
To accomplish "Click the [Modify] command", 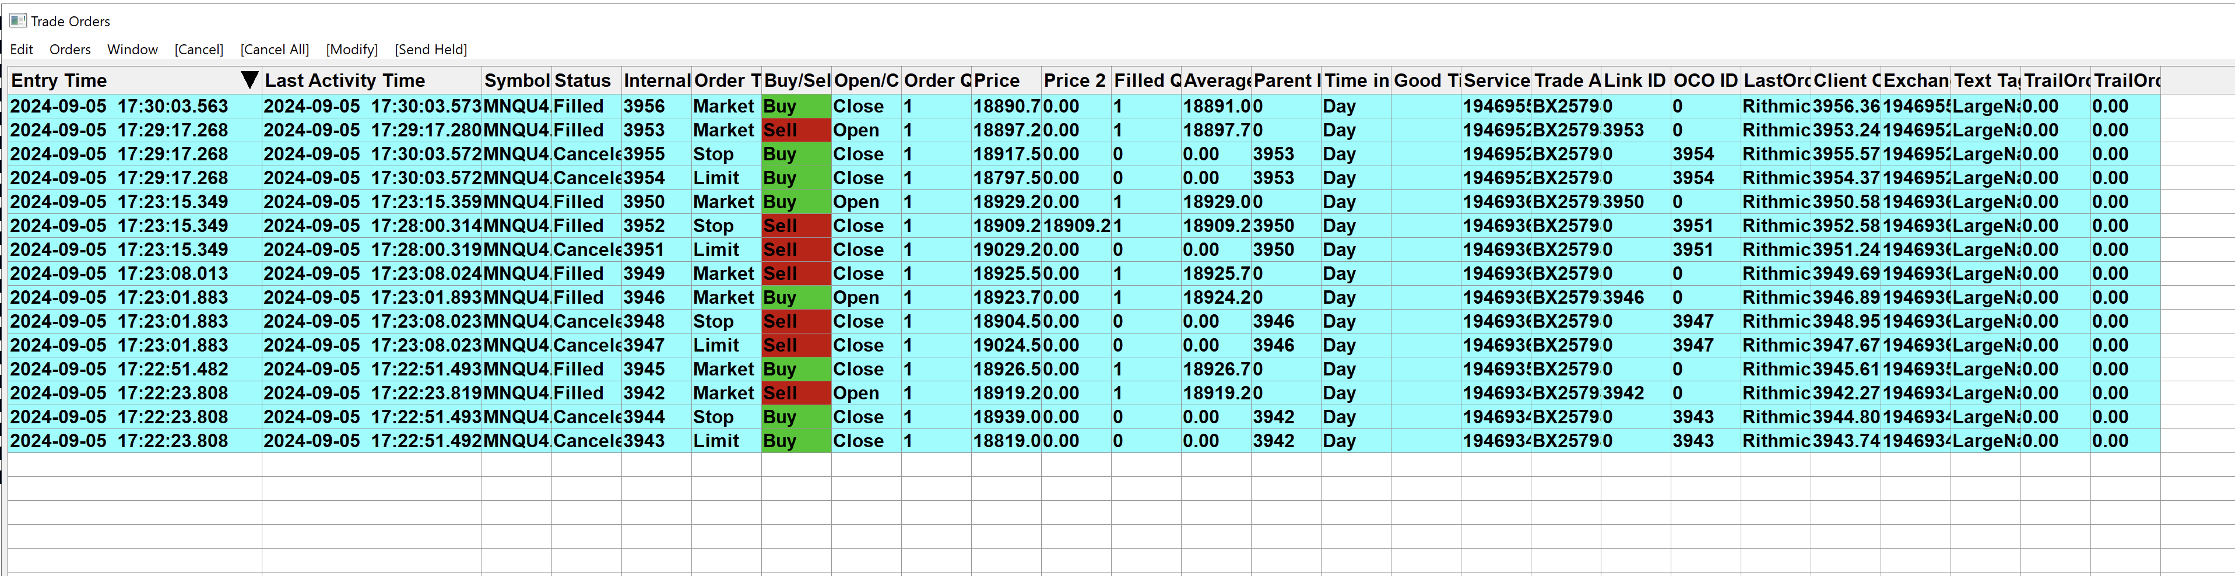I will pyautogui.click(x=352, y=50).
